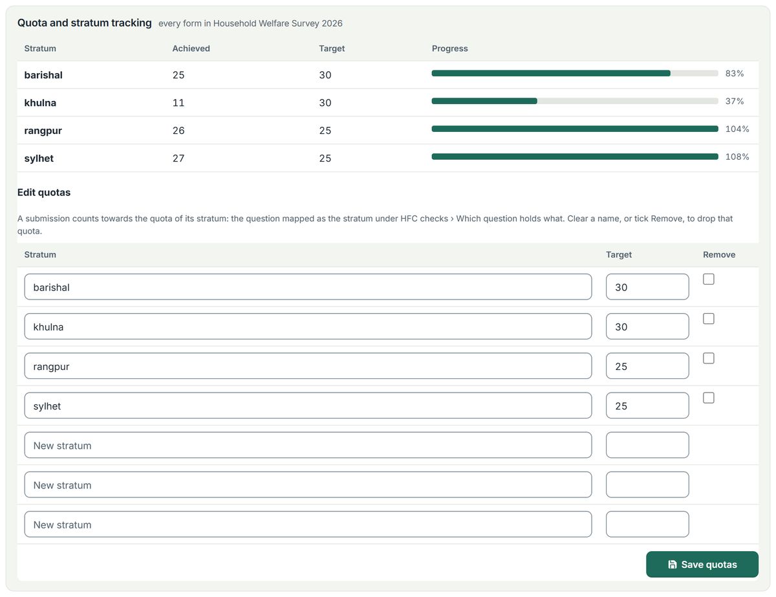Click the rangpur progress bar
Screen dimensions: 776x597
click(575, 129)
